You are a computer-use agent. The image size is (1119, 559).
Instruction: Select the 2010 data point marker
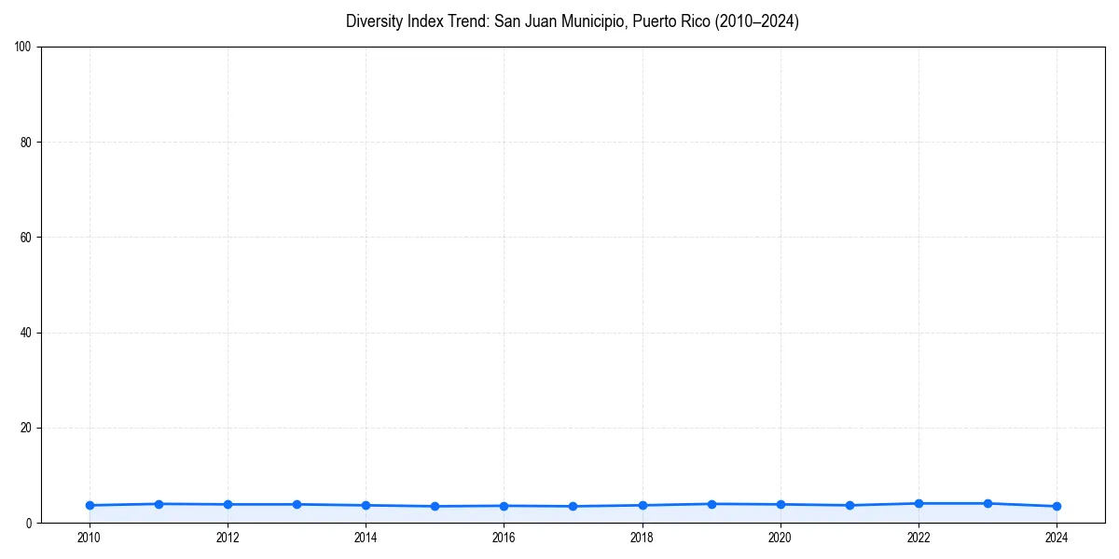89,504
